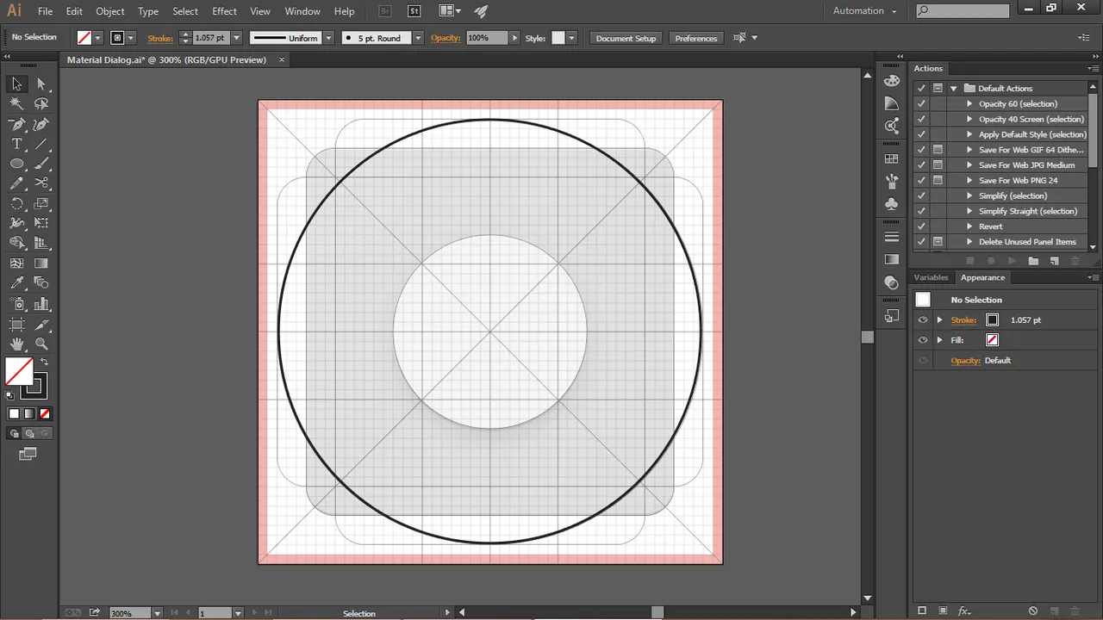
Task: Select the Line Segment tool
Action: pyautogui.click(x=41, y=144)
